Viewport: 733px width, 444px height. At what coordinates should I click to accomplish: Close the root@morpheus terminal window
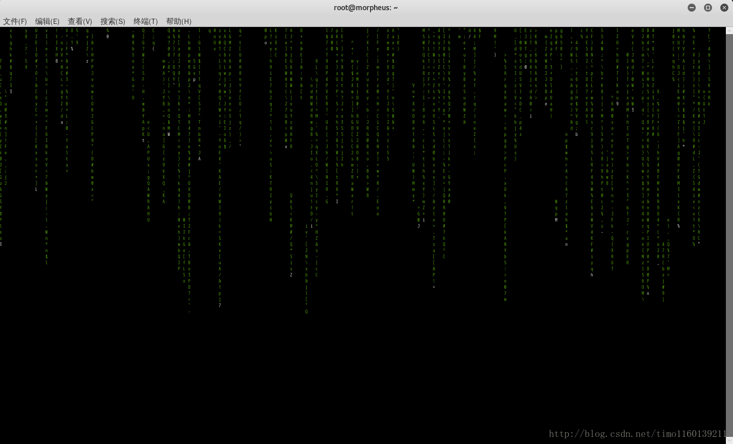point(724,8)
